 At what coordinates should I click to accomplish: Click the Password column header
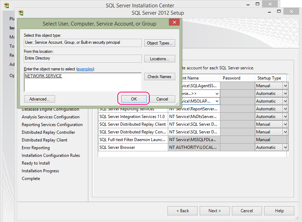[238, 78]
